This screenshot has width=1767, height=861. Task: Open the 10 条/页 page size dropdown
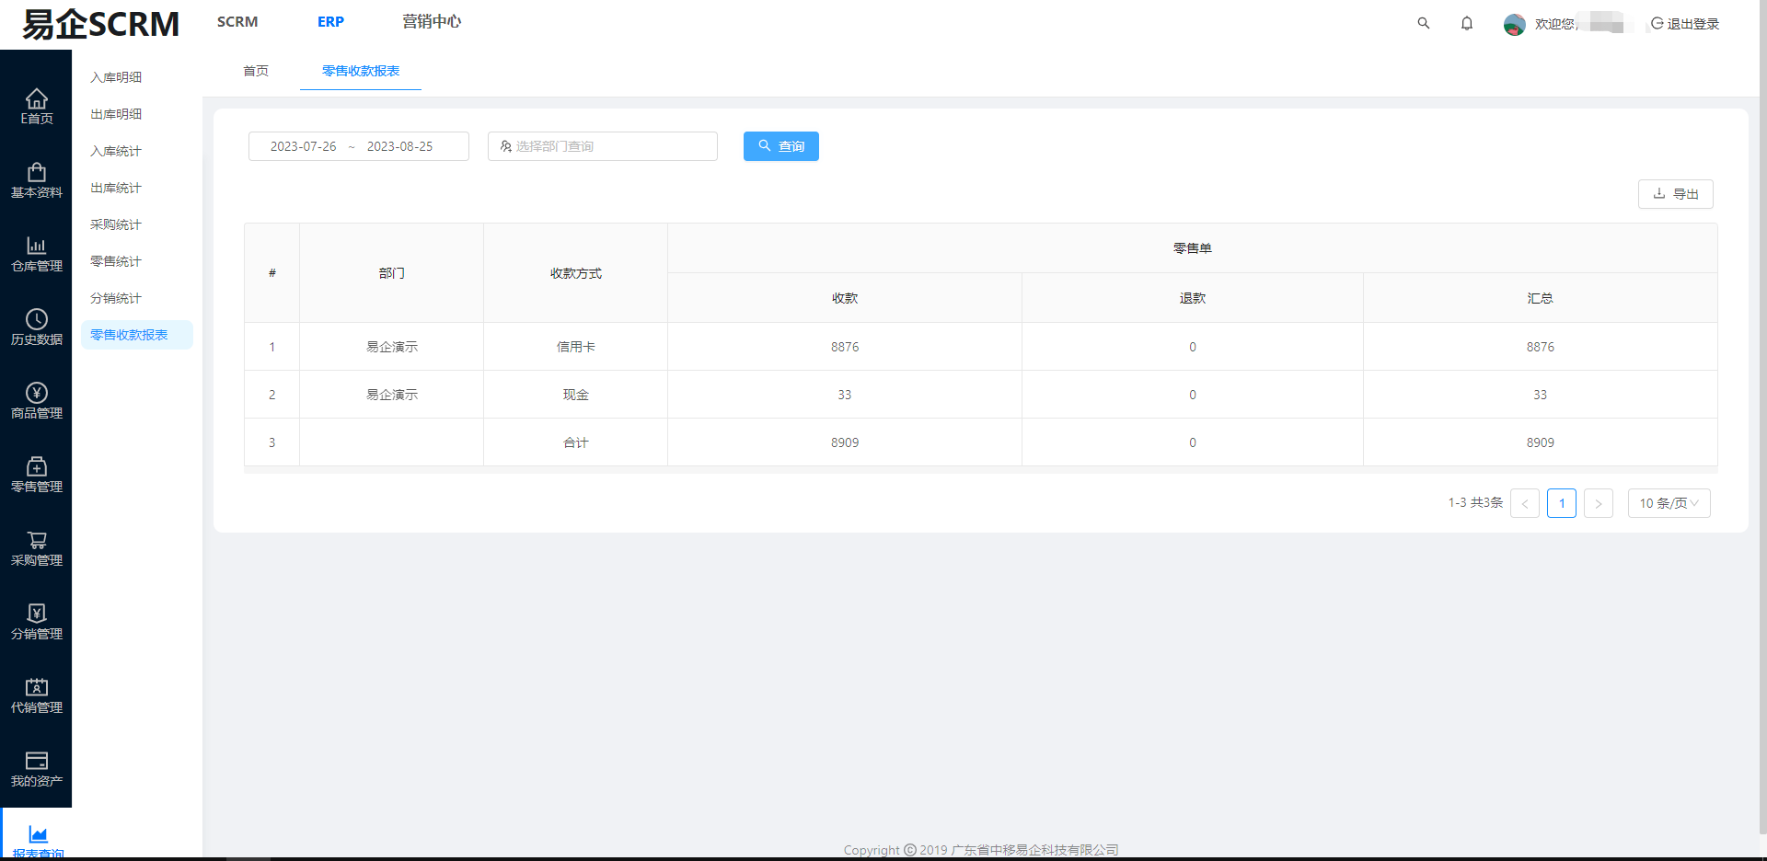click(x=1669, y=503)
